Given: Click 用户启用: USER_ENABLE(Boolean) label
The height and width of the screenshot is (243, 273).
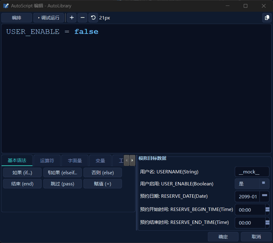Looking at the screenshot, I should point(177,184).
